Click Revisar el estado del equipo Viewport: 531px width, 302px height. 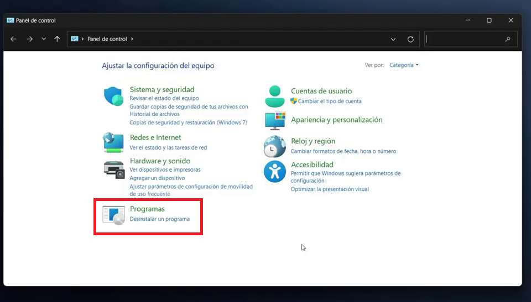[164, 98]
